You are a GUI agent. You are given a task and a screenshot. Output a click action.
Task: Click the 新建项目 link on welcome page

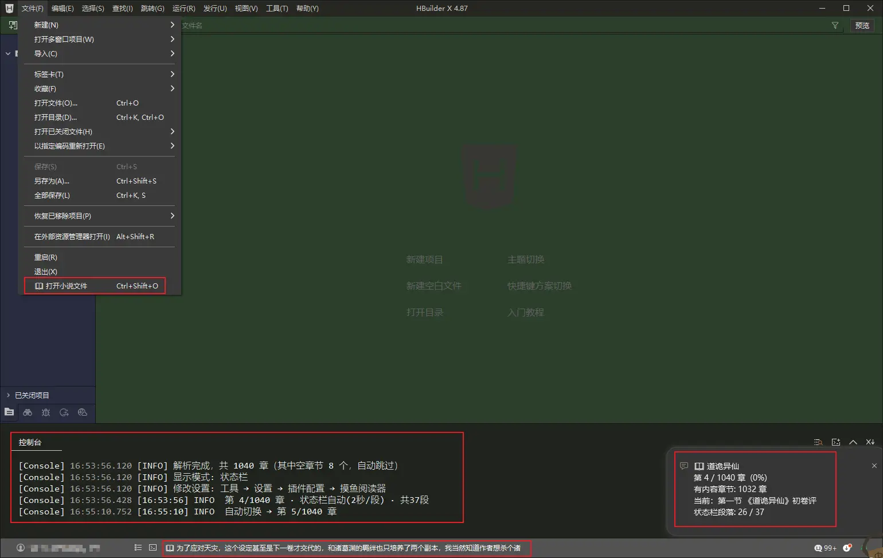(424, 260)
